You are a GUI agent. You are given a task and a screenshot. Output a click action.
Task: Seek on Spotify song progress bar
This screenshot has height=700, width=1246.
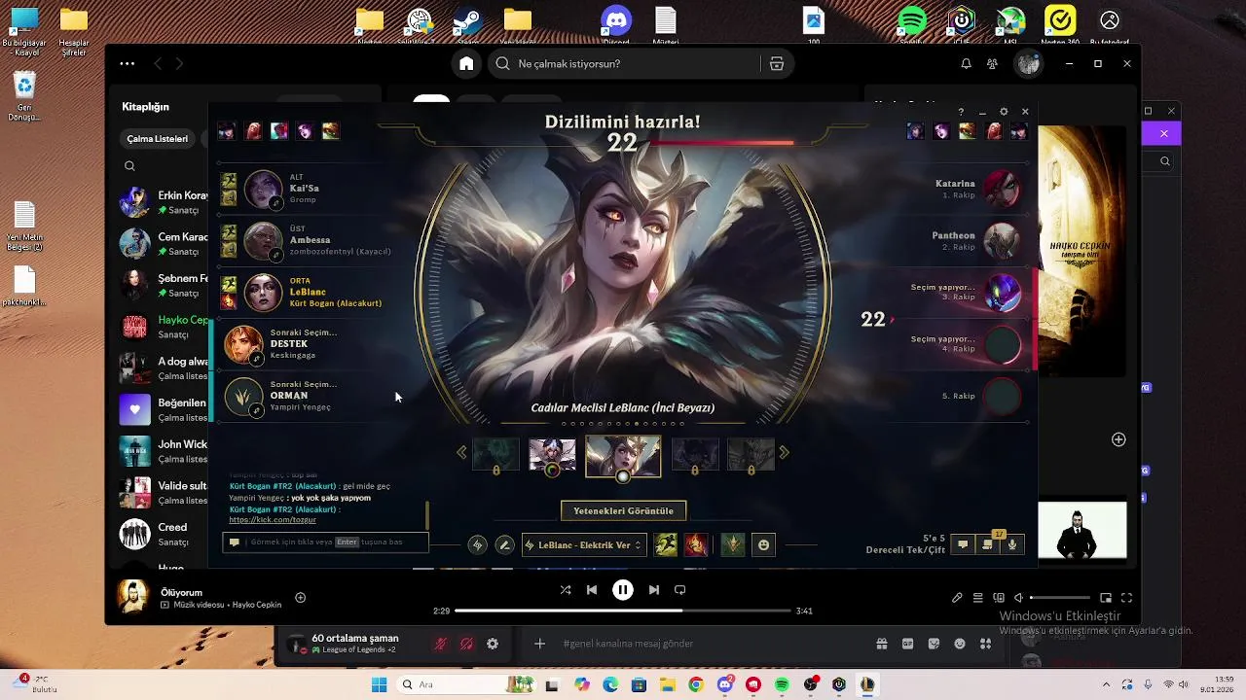(623, 611)
